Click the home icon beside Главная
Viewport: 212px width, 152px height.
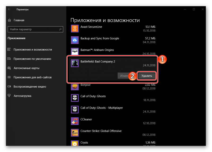tap(9, 20)
